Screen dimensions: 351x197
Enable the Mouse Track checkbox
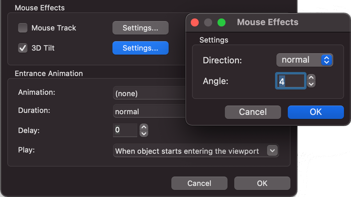[23, 28]
